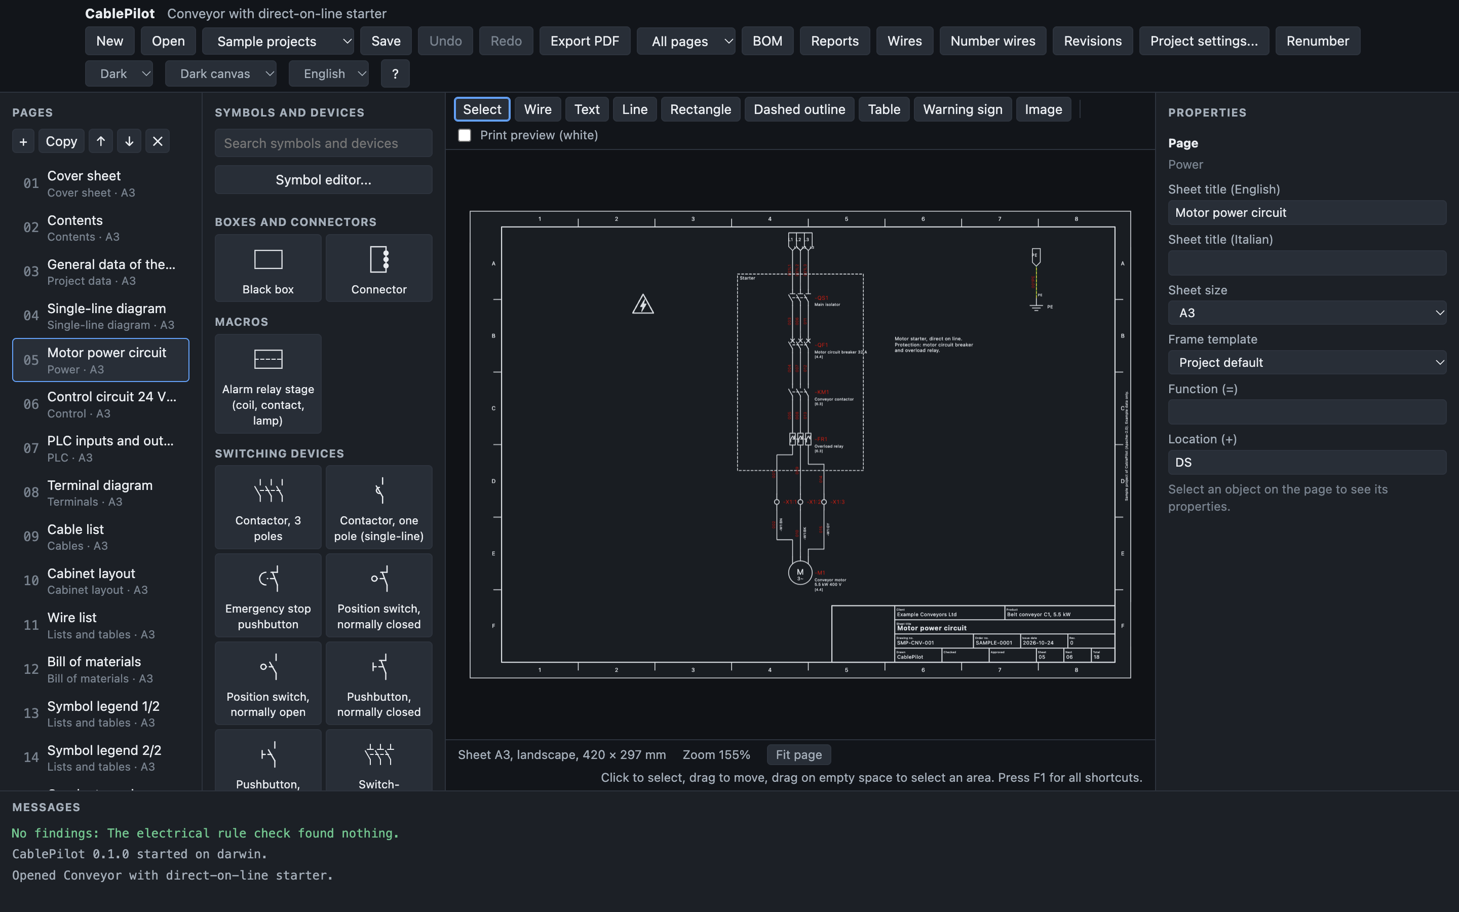The height and width of the screenshot is (912, 1459).
Task: Pick the Connector symbol
Action: point(378,269)
